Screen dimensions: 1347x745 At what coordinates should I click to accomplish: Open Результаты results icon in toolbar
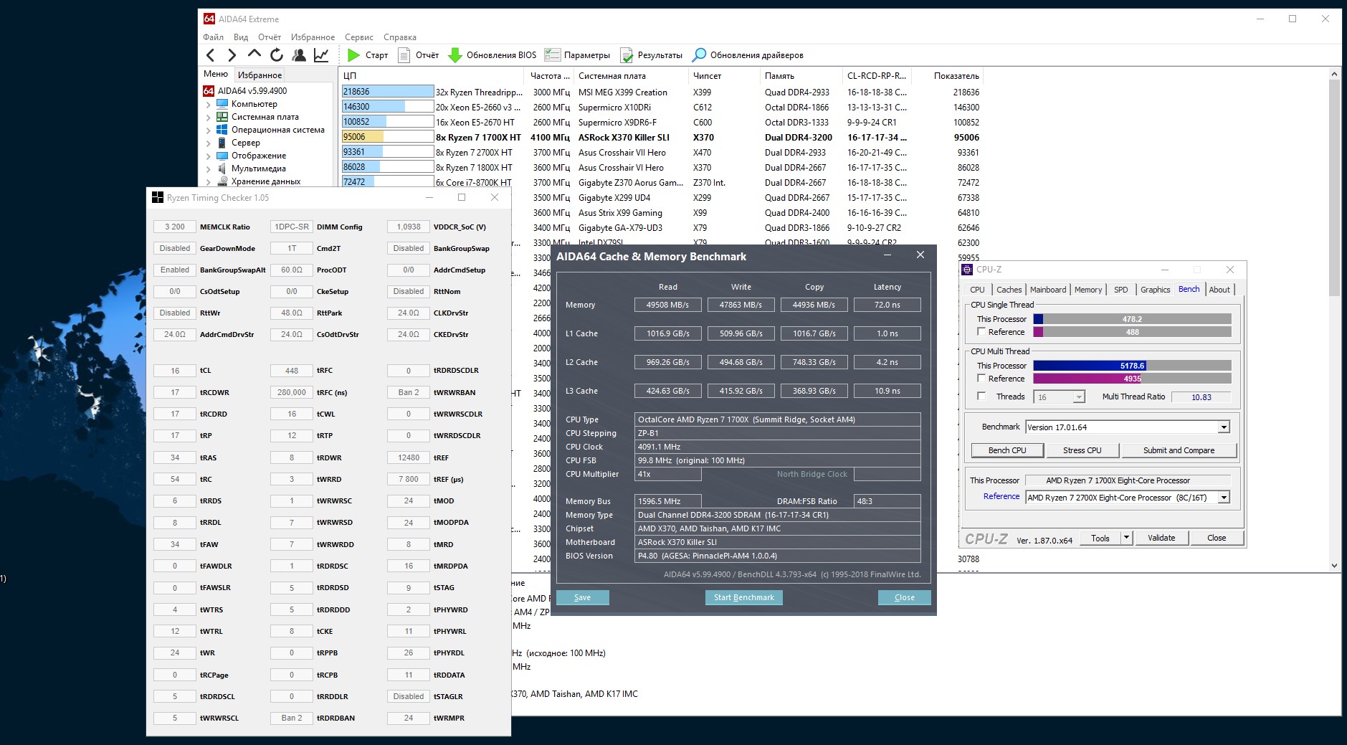(x=626, y=55)
